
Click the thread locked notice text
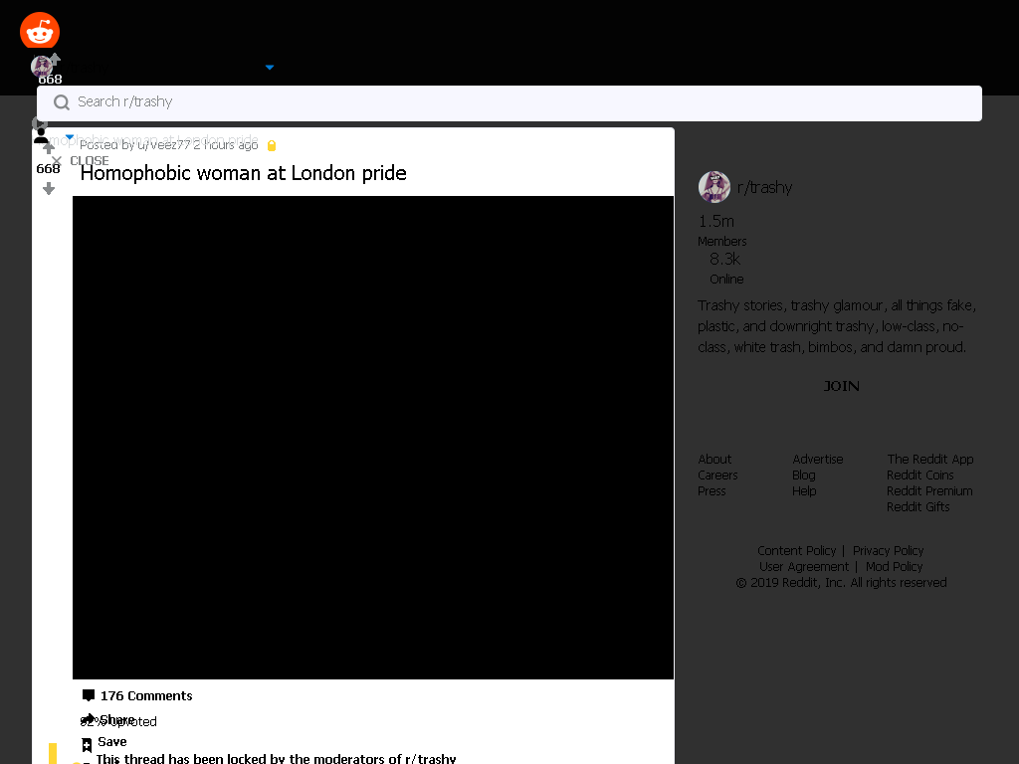(x=277, y=758)
